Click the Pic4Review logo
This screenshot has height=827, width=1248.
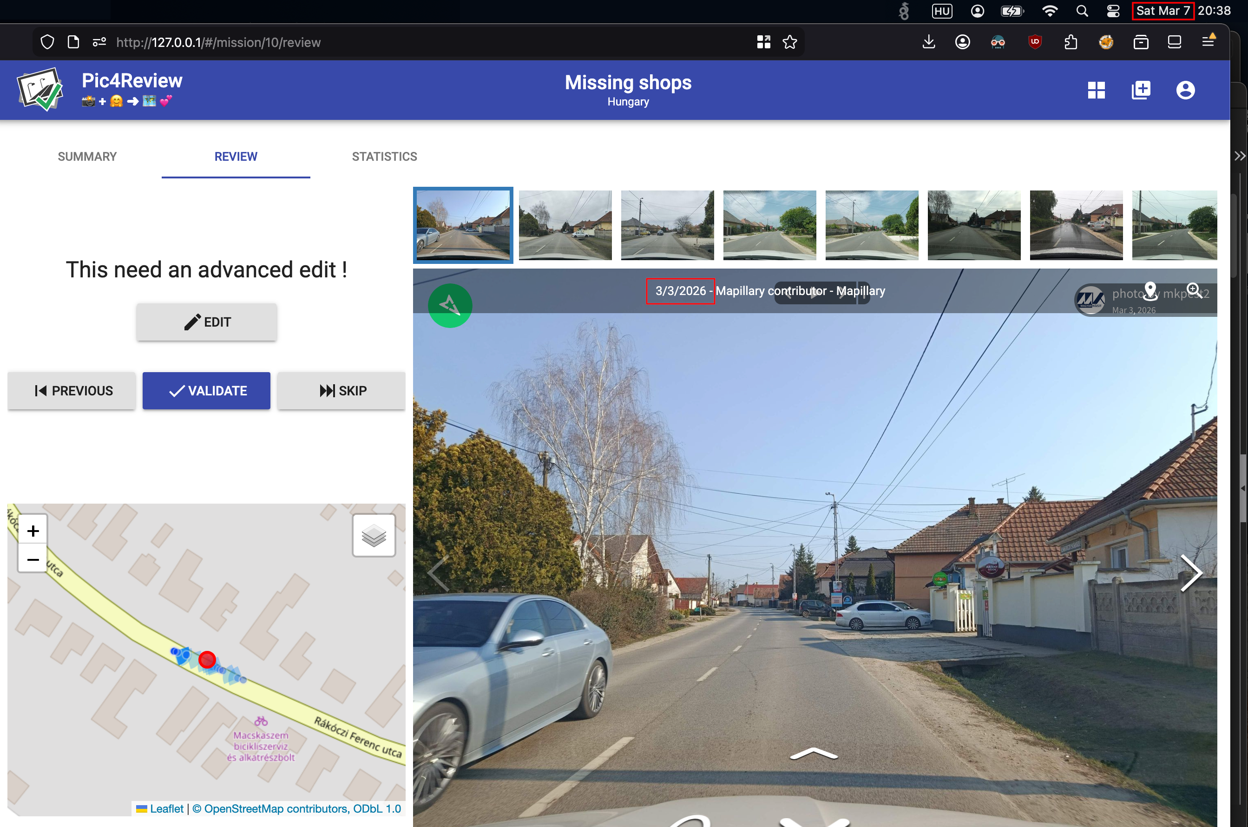(40, 89)
